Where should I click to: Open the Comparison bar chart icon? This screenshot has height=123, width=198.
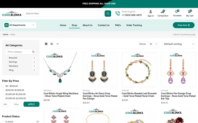pyautogui.click(x=162, y=12)
